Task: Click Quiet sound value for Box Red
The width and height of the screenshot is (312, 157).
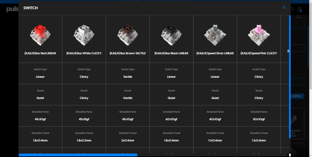Action: tap(40, 98)
